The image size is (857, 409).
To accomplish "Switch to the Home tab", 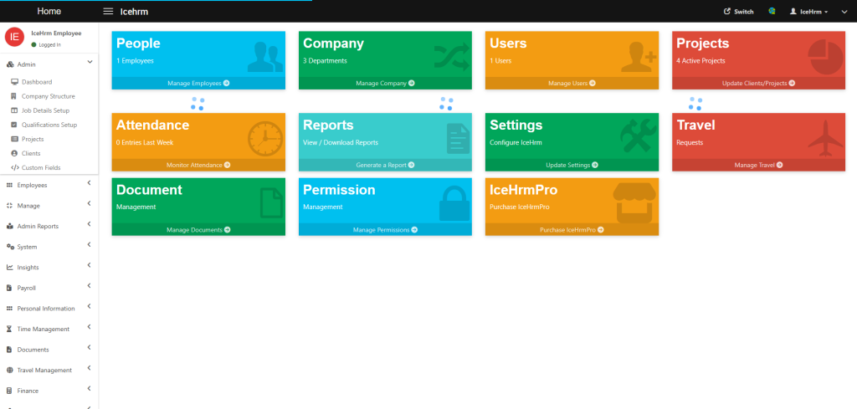I will pyautogui.click(x=49, y=12).
